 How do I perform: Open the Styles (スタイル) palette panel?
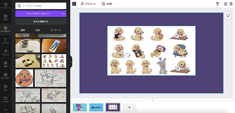pyautogui.click(x=6, y=53)
